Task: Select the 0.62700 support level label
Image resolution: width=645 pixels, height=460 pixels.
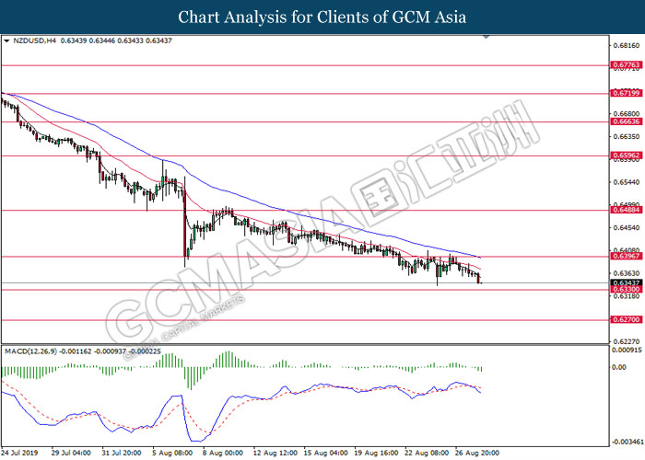Action: [626, 320]
